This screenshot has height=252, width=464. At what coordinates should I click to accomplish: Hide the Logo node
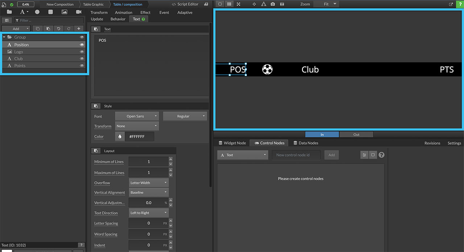[82, 52]
